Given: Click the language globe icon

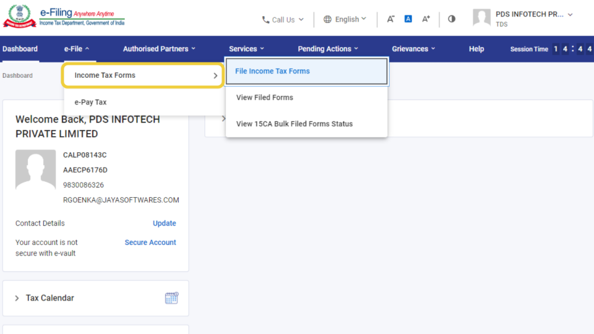Looking at the screenshot, I should 327,20.
